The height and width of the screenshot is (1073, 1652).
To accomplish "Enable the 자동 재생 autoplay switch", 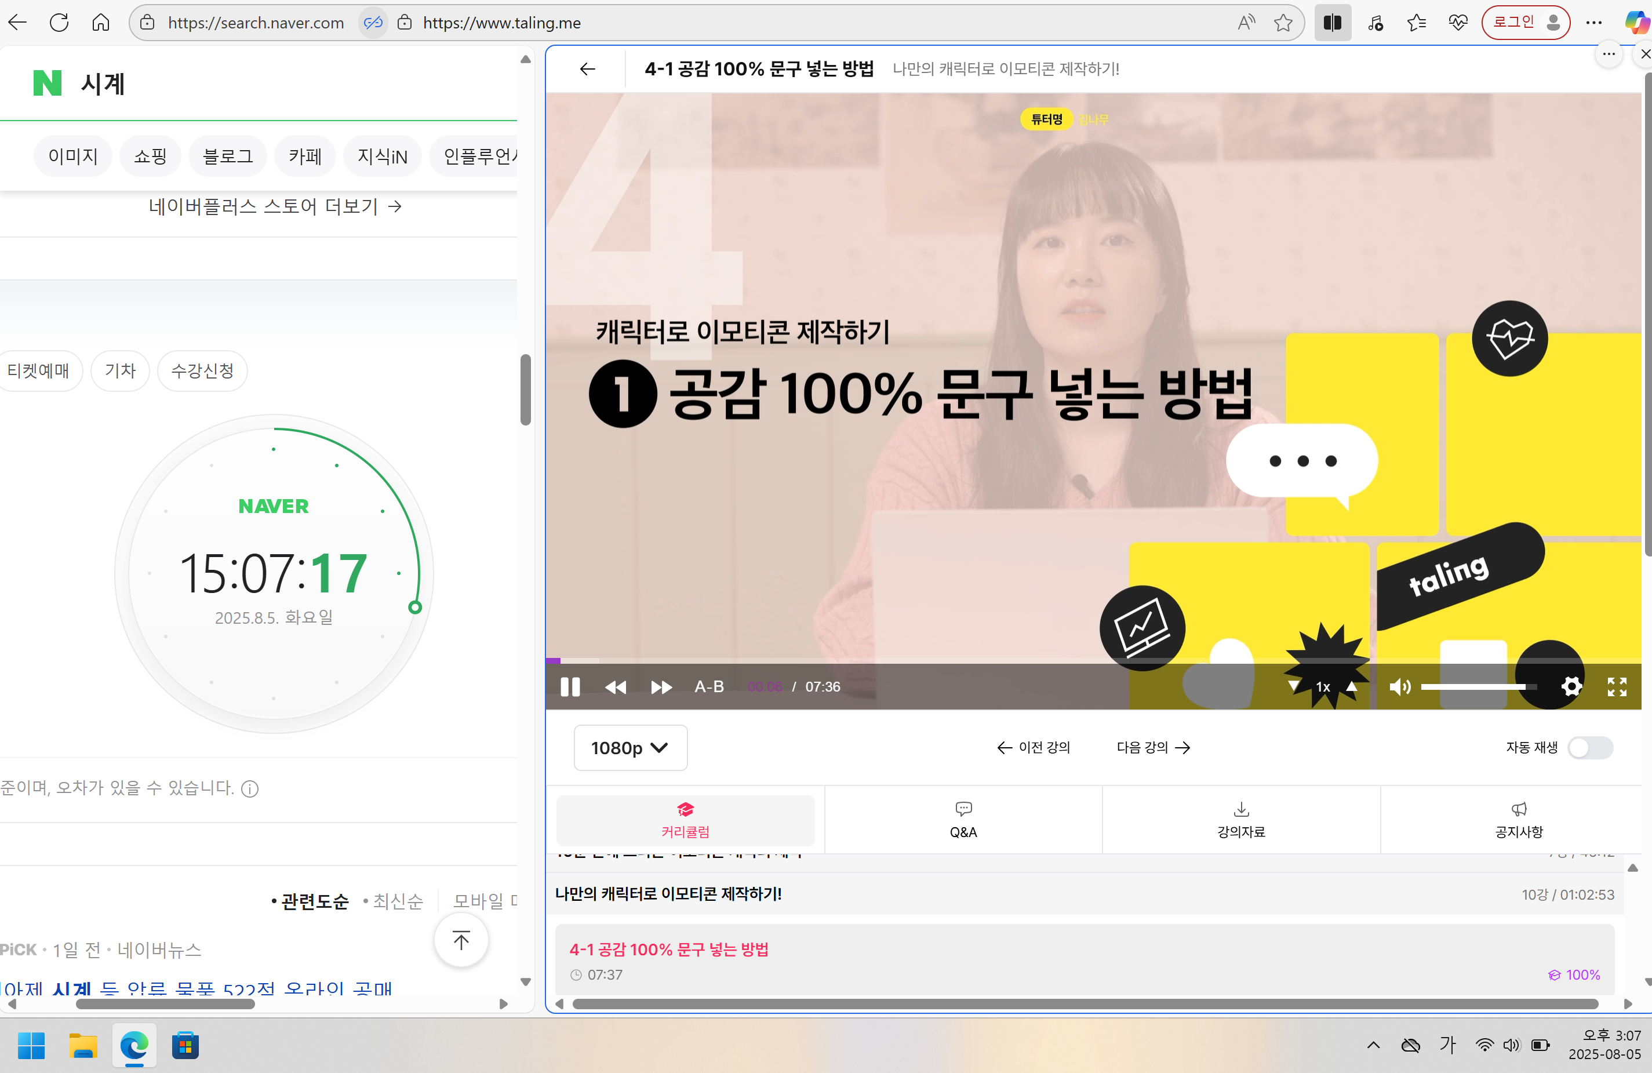I will (1590, 747).
